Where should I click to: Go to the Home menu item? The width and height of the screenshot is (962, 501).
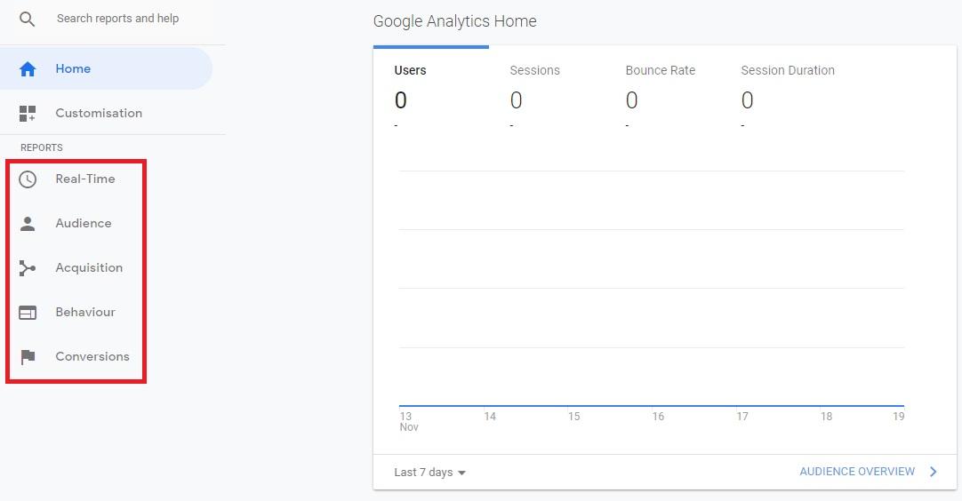106,68
